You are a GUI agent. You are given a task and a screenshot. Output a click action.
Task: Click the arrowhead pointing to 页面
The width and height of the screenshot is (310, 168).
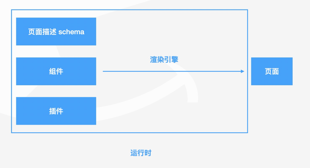click(242, 71)
